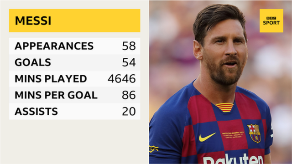Click the FC Barcelona crest badge

coord(254,133)
